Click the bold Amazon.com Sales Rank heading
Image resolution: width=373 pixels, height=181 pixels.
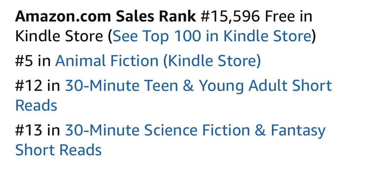point(106,16)
